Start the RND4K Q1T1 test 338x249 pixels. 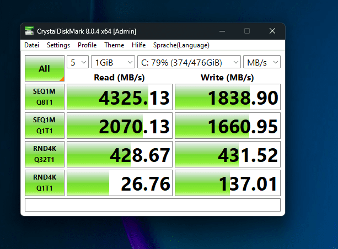[45, 183]
